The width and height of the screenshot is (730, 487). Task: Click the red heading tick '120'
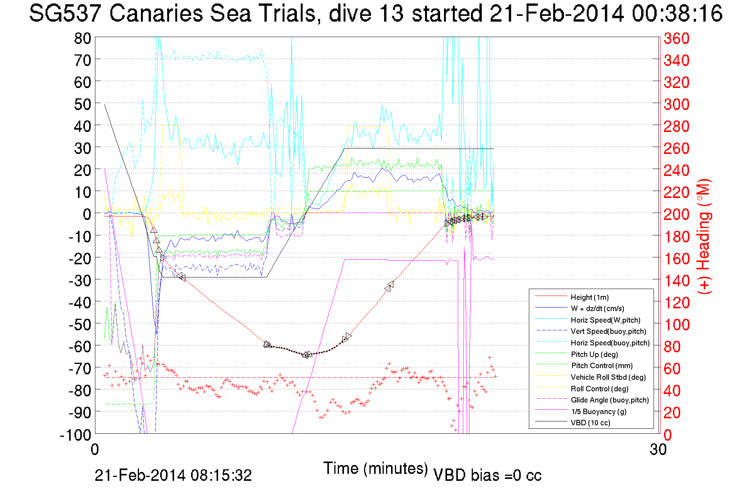click(x=676, y=302)
